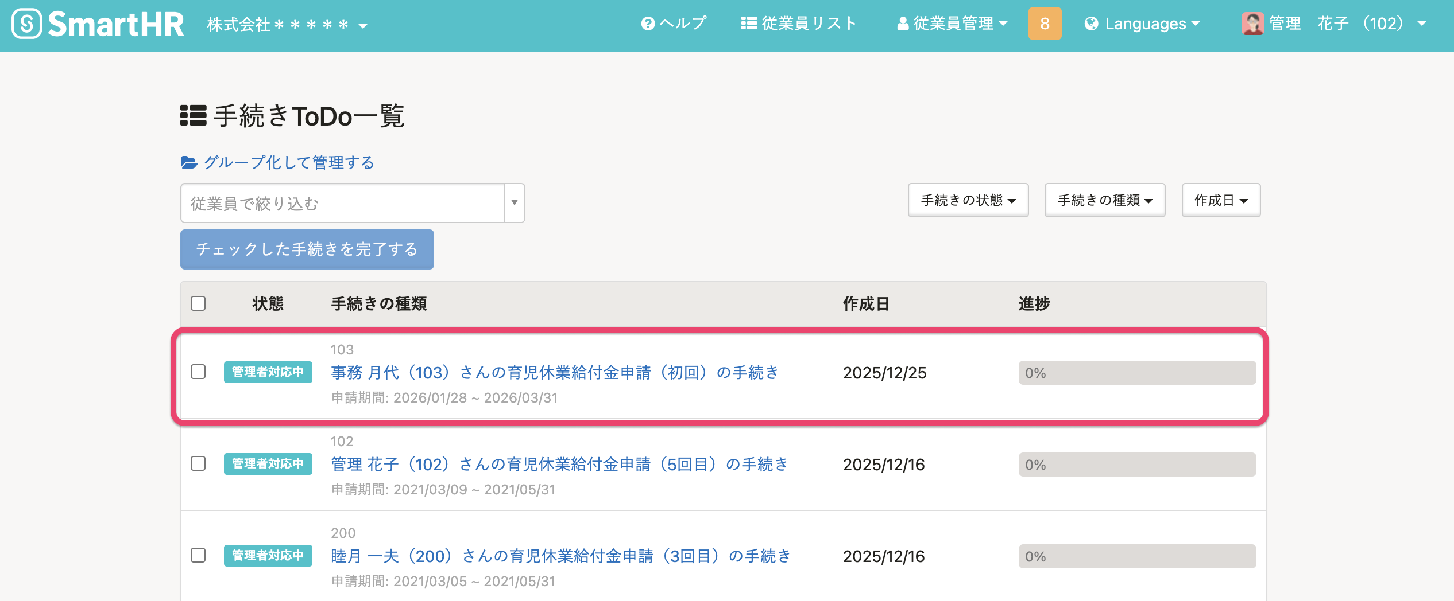The image size is (1454, 601).
Task: Click the SmartHR logo icon
Action: [x=27, y=24]
